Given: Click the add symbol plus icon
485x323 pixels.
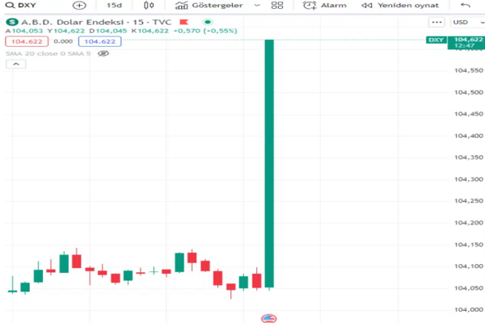Looking at the screenshot, I should tap(79, 5).
